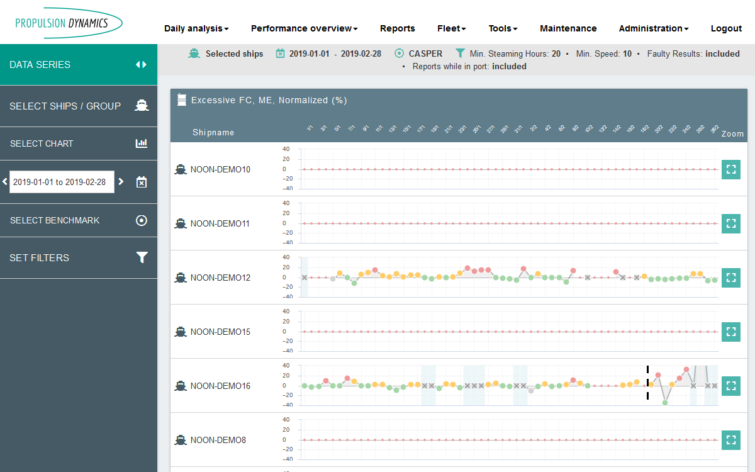Click the bar chart icon in Select Chart
Image resolution: width=755 pixels, height=472 pixels.
[142, 143]
